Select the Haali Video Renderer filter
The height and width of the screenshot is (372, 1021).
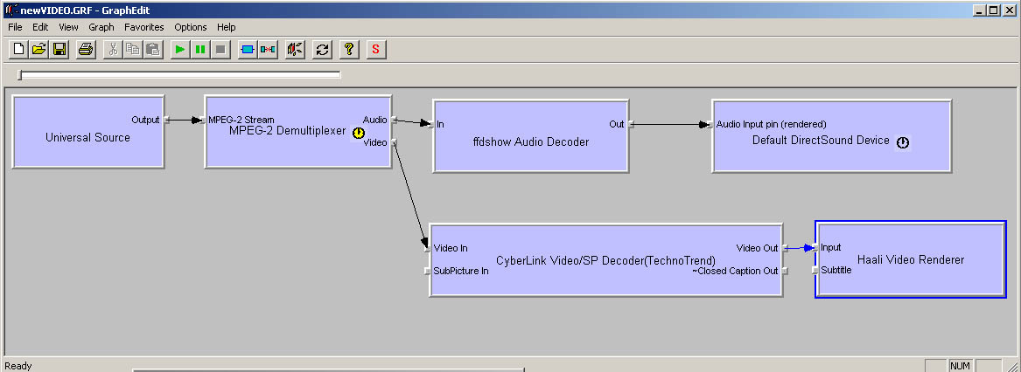910,259
